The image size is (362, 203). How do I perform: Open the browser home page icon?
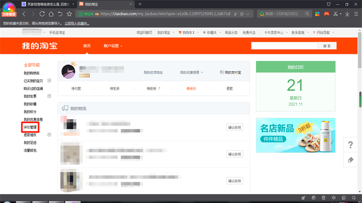coord(51,14)
